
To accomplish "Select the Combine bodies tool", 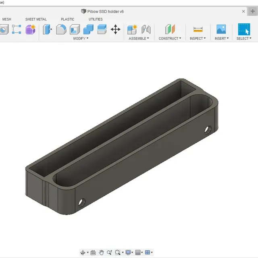I will (88, 29).
